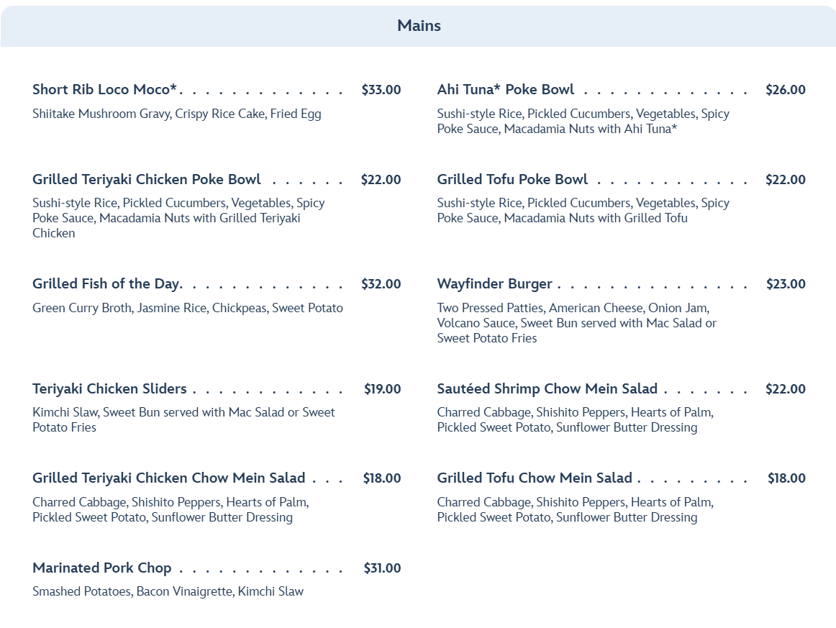Select Sautéed Shrimp Chow Mein Salad
Image resolution: width=836 pixels, height=628 pixels.
547,389
